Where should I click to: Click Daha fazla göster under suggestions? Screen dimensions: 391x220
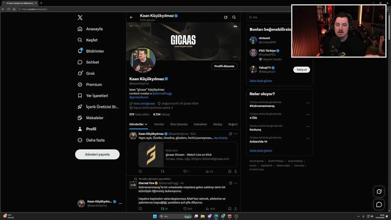(x=261, y=81)
